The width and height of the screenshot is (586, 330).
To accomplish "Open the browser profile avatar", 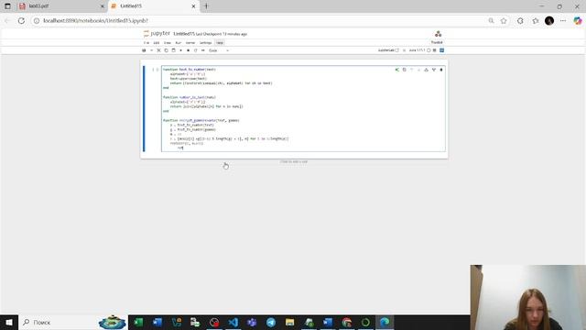I will (x=549, y=20).
